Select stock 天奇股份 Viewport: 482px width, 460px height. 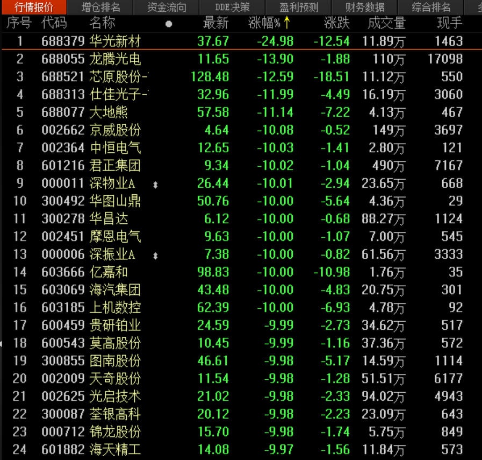[115, 379]
